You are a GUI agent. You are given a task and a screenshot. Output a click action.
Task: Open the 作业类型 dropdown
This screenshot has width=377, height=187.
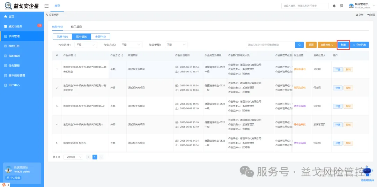pyautogui.click(x=176, y=45)
